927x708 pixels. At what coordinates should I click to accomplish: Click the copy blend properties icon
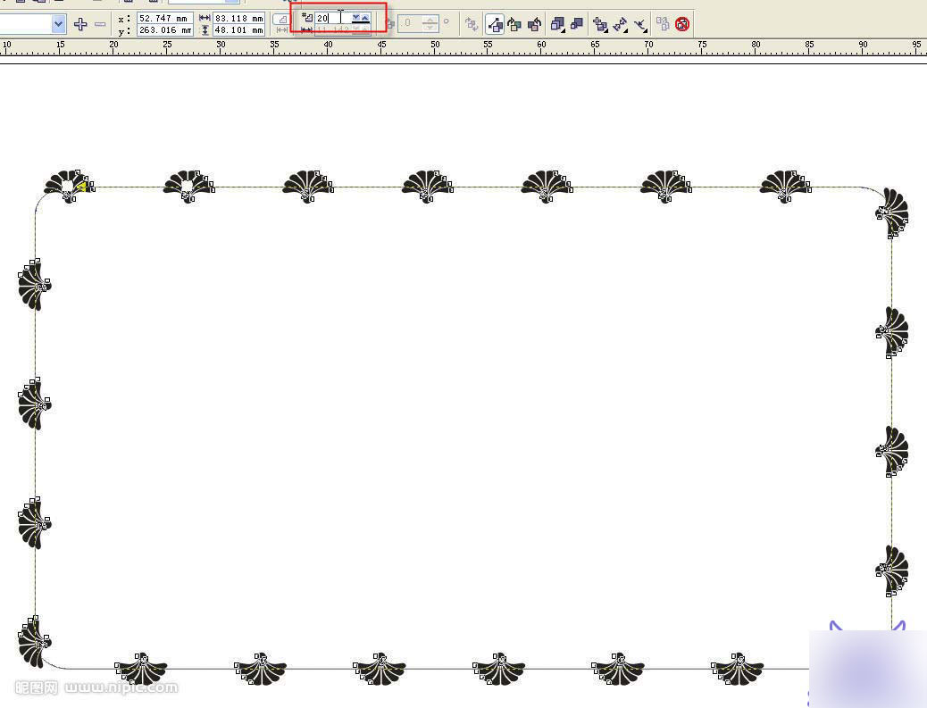pyautogui.click(x=663, y=24)
